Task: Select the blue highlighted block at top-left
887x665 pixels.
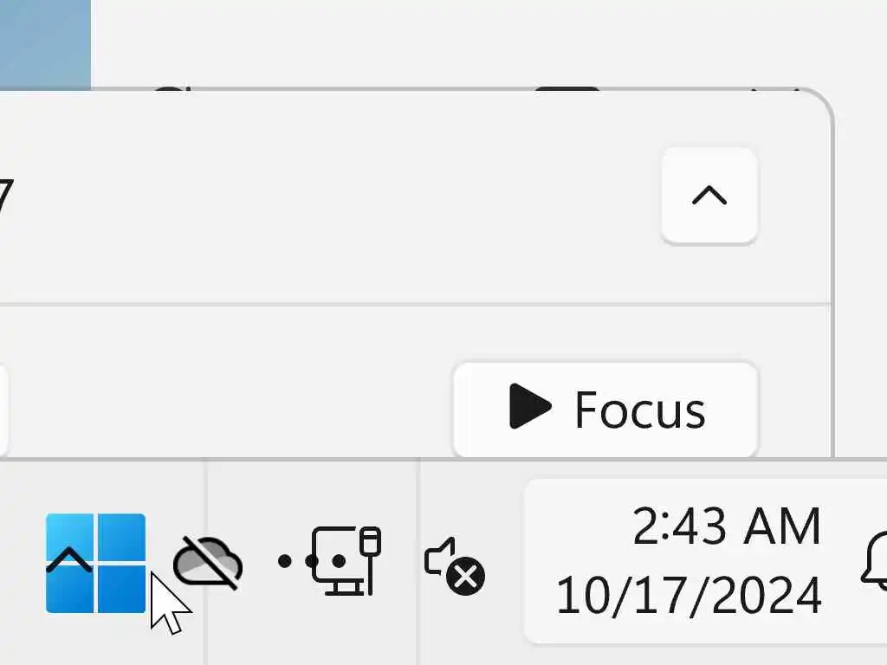Action: (x=45, y=45)
